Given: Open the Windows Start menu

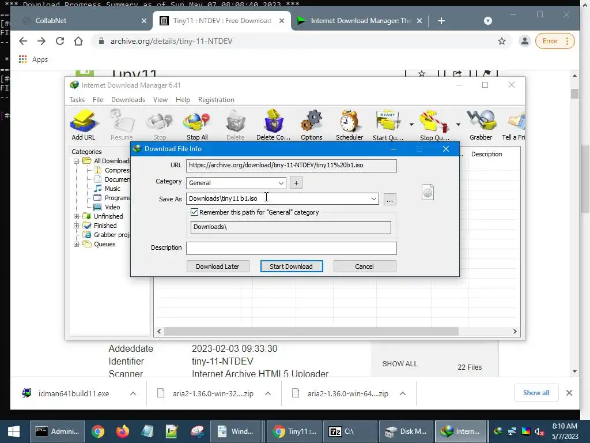Looking at the screenshot, I should pos(14,431).
